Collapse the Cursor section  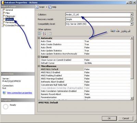click(39, 57)
